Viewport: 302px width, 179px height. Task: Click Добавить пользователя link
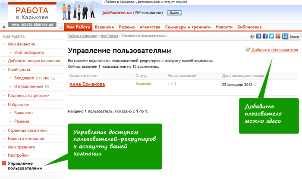(275, 50)
